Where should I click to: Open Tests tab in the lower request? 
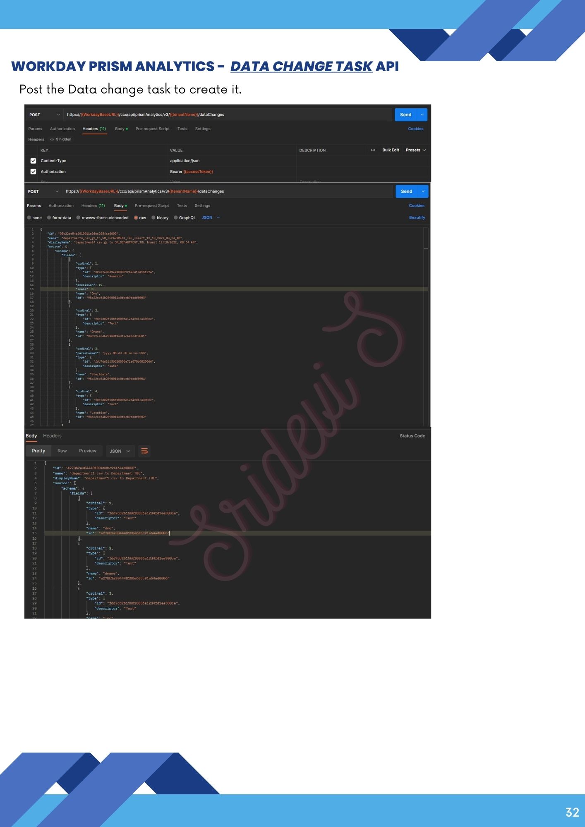[x=182, y=206]
